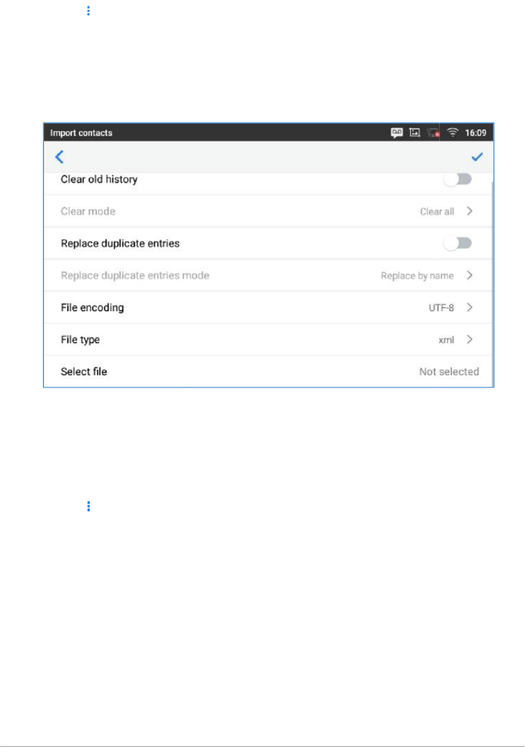Viewport: 525px width, 747px height.
Task: Tap the Wi-Fi signal icon
Action: tap(453, 133)
